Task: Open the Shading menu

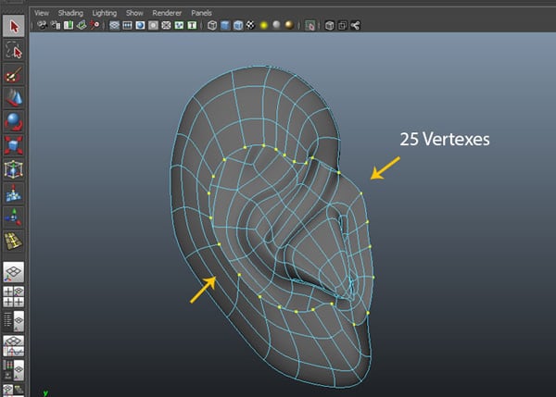Action: coord(70,14)
